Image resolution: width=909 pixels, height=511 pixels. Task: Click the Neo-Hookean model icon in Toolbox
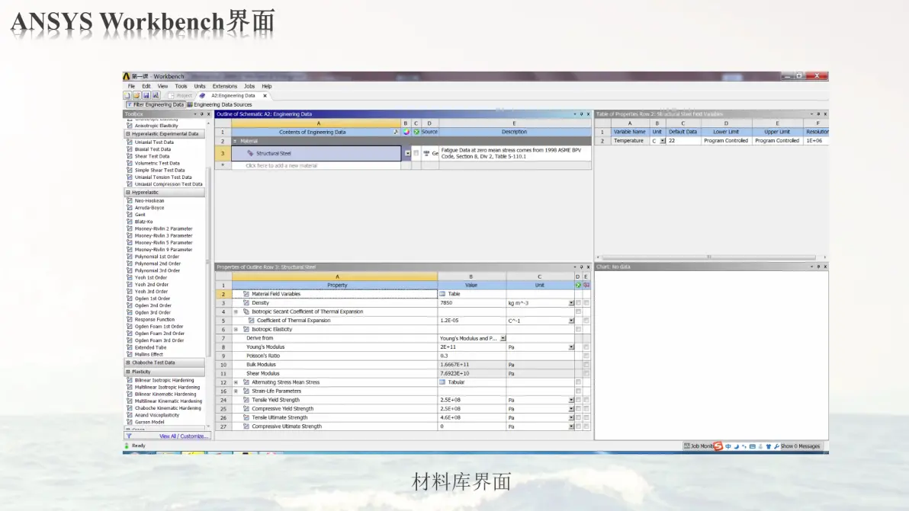[130, 201]
